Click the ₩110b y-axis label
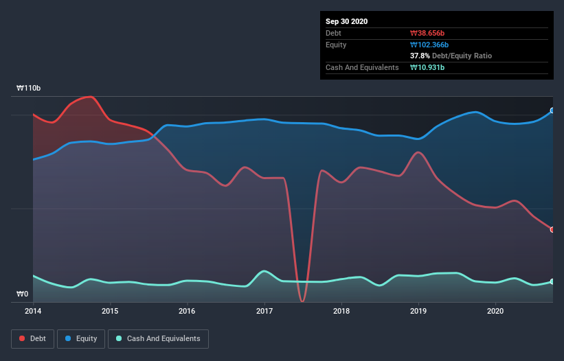The width and height of the screenshot is (564, 361). coord(28,88)
